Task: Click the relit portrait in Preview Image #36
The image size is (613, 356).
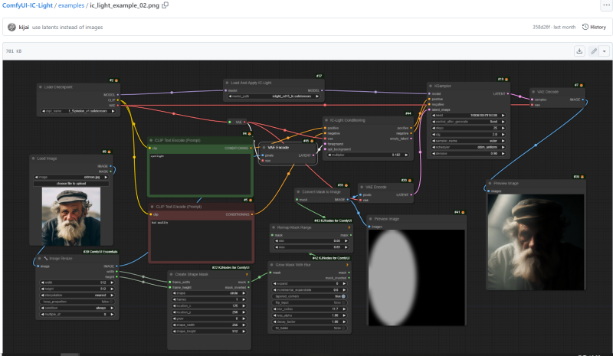Action: click(536, 241)
